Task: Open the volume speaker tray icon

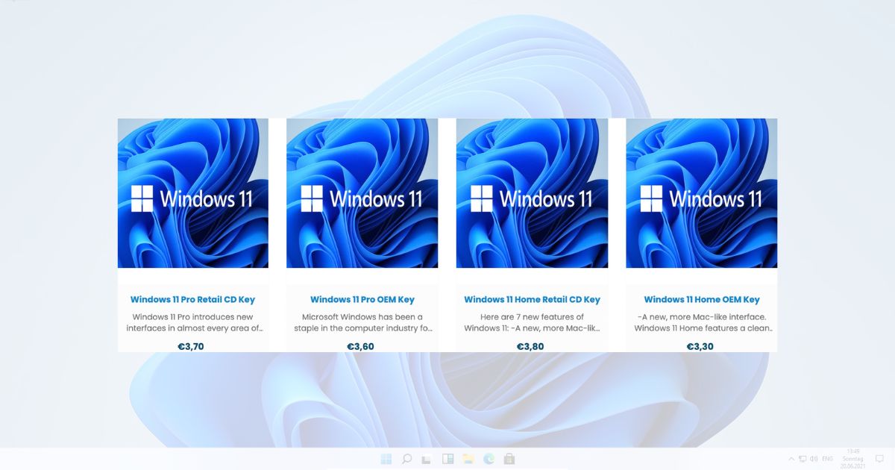Action: [x=814, y=459]
